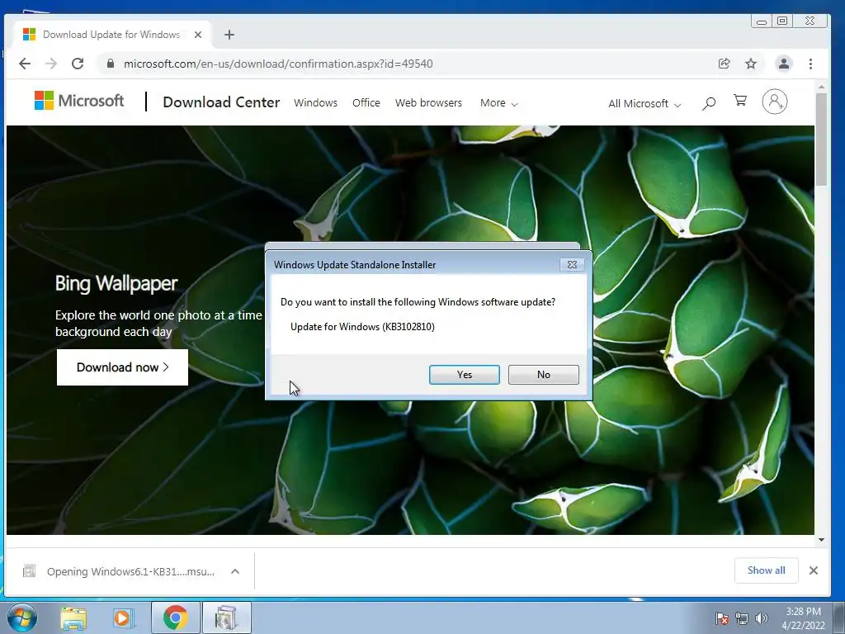The width and height of the screenshot is (845, 634).
Task: Expand the More dropdown
Action: point(498,102)
